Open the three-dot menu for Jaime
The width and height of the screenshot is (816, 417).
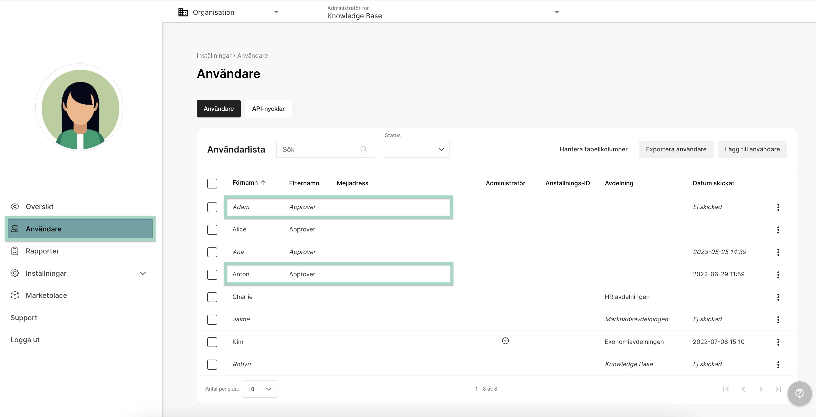[778, 320]
